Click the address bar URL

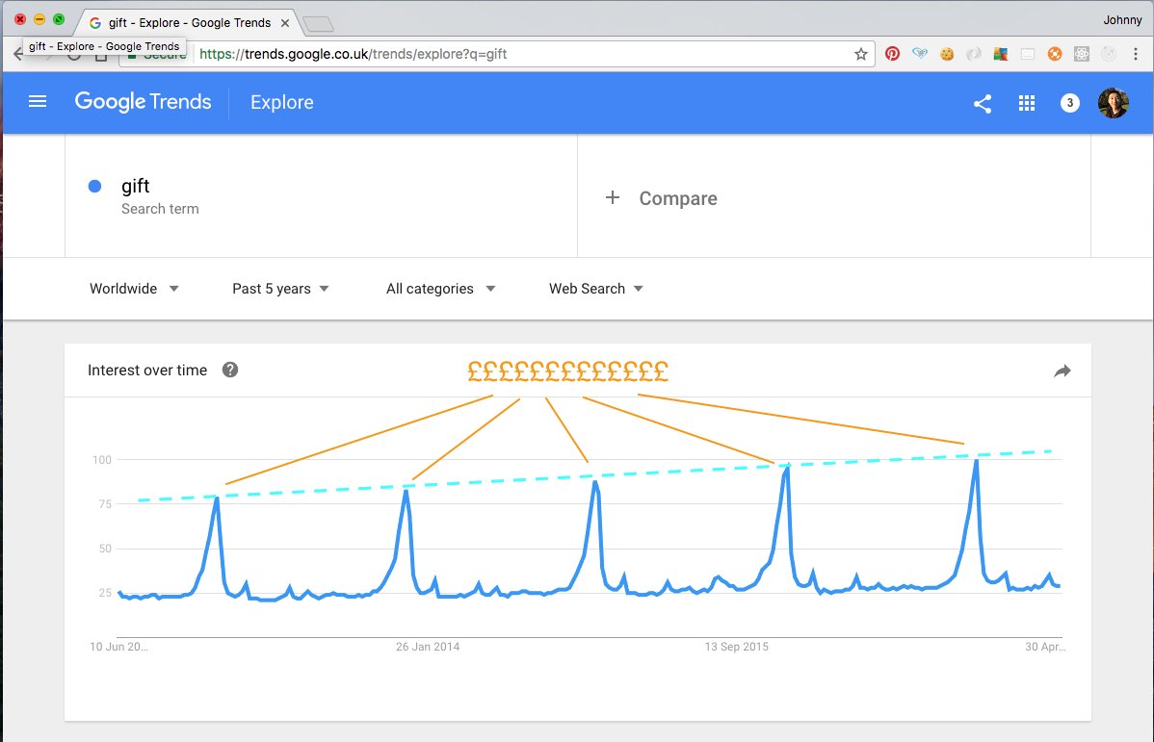point(354,54)
